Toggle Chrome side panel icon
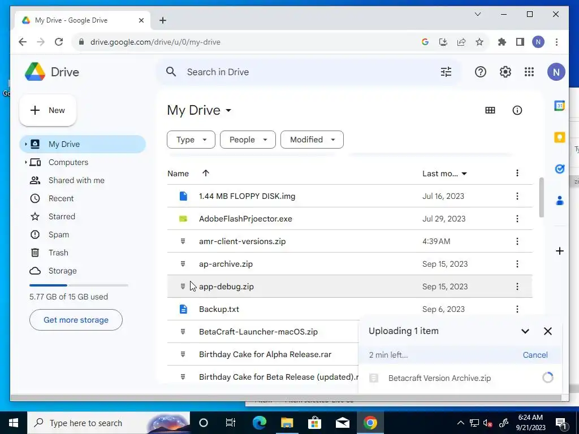The image size is (579, 434). tap(520, 42)
